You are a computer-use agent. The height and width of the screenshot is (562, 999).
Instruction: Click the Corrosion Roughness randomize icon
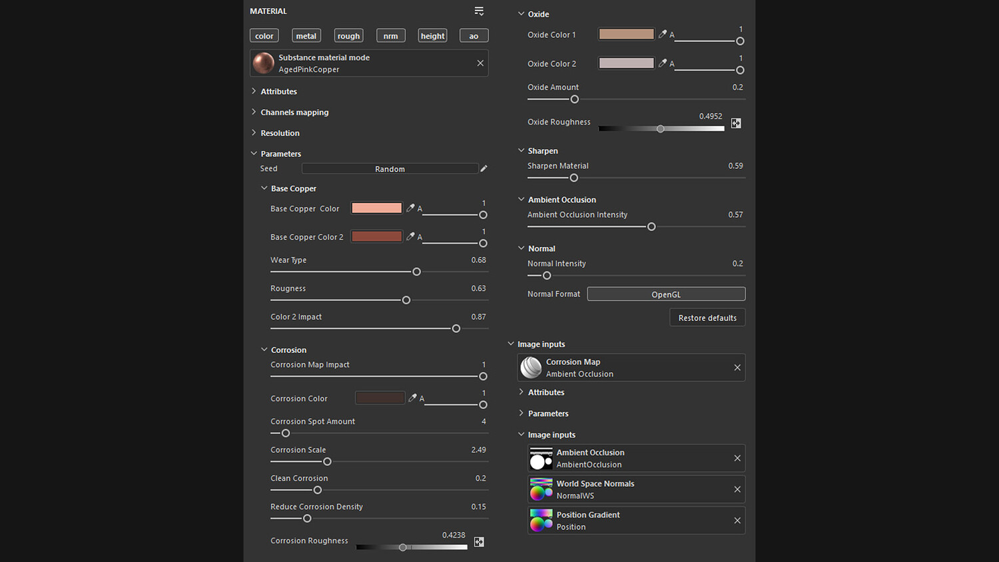479,542
